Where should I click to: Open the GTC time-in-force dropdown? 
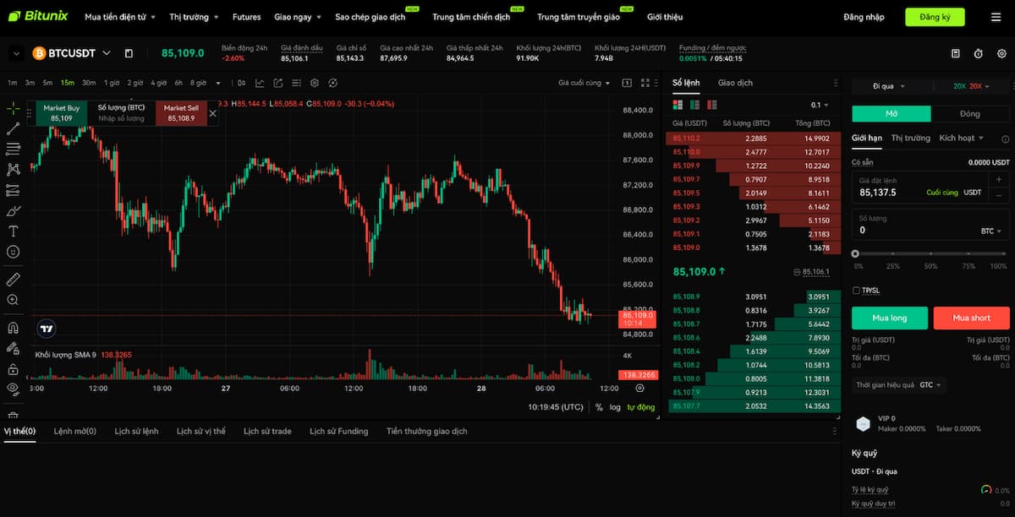click(x=931, y=384)
